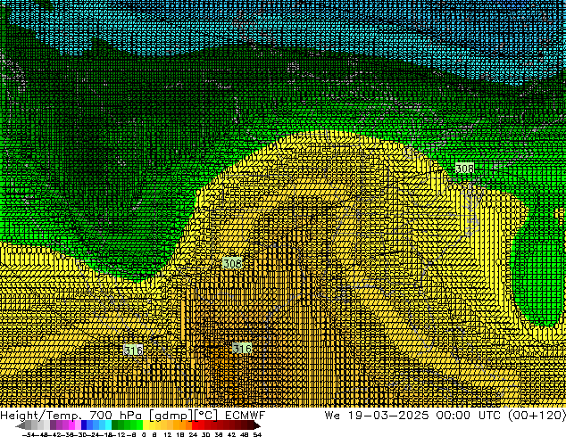Click the "-30" legend value
566x437 pixels.
click(82, 434)
